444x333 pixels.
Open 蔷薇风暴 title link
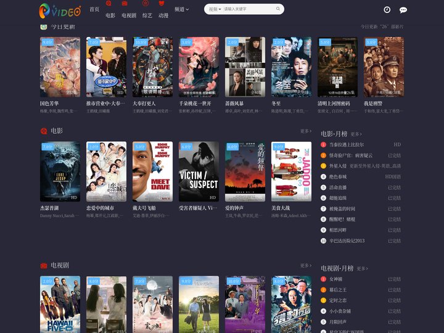click(x=234, y=104)
